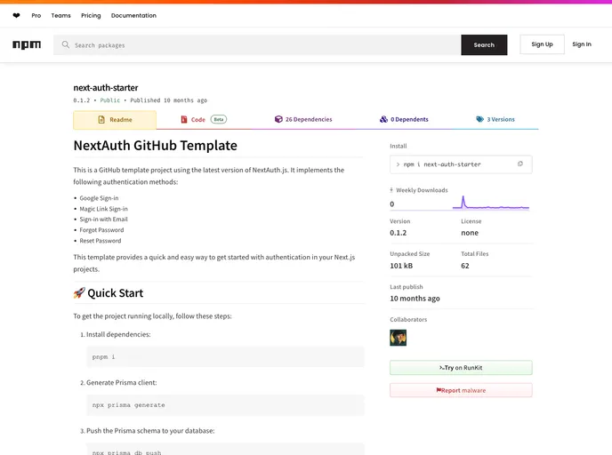Click the Report malware button
Viewport: 612px width, 455px height.
tap(461, 390)
